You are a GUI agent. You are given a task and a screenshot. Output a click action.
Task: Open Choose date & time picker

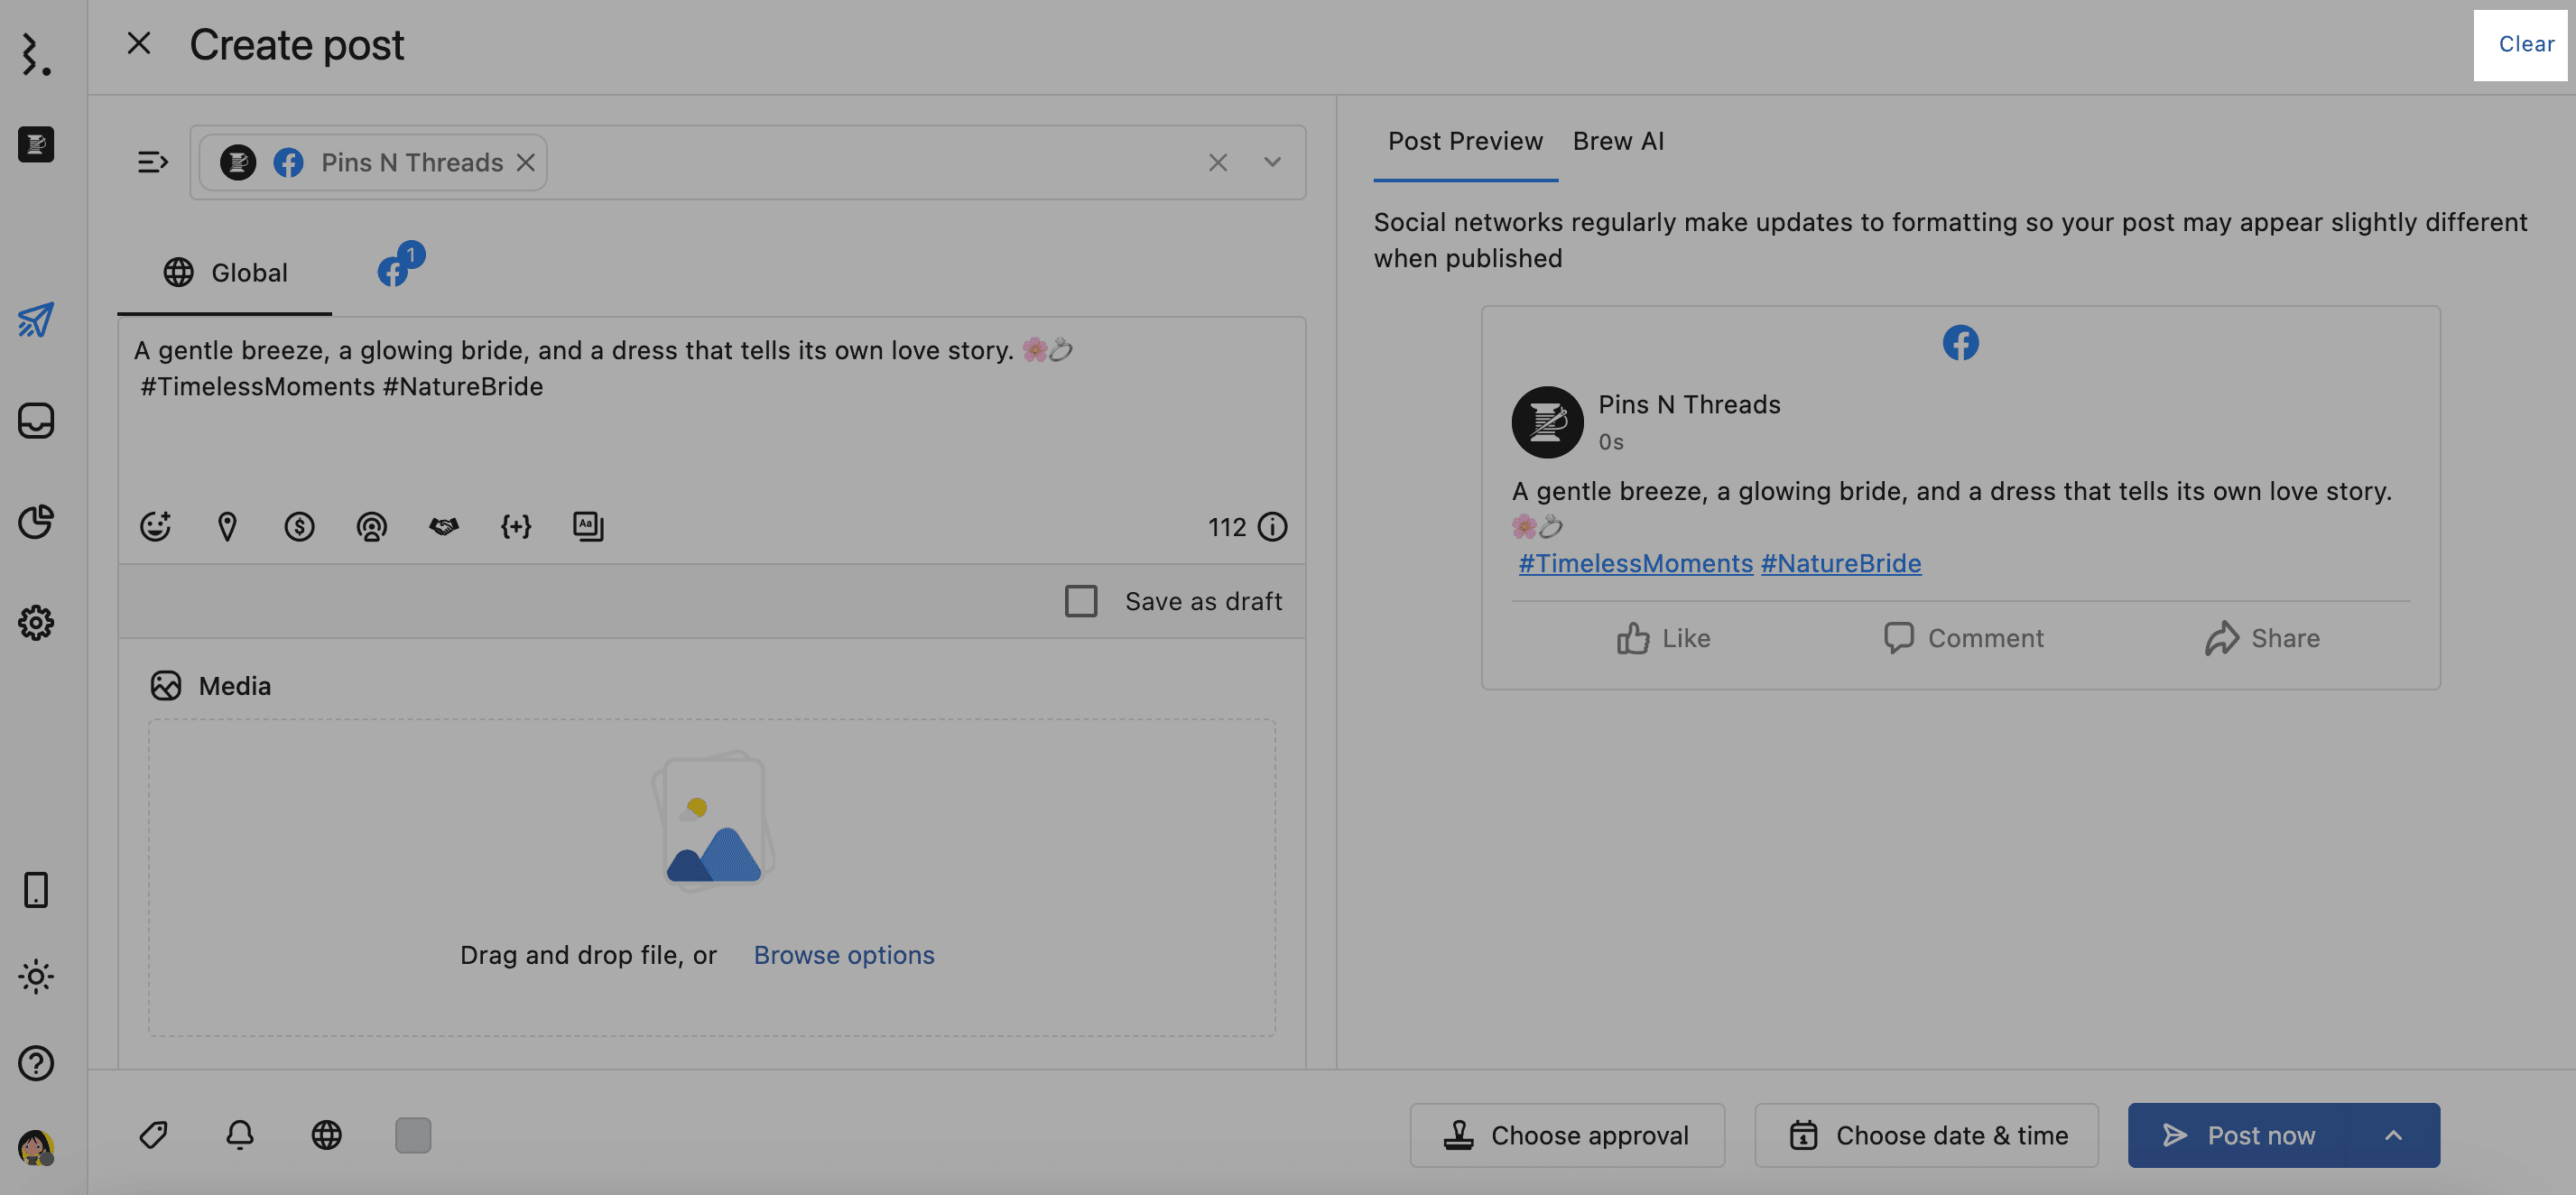(1926, 1135)
